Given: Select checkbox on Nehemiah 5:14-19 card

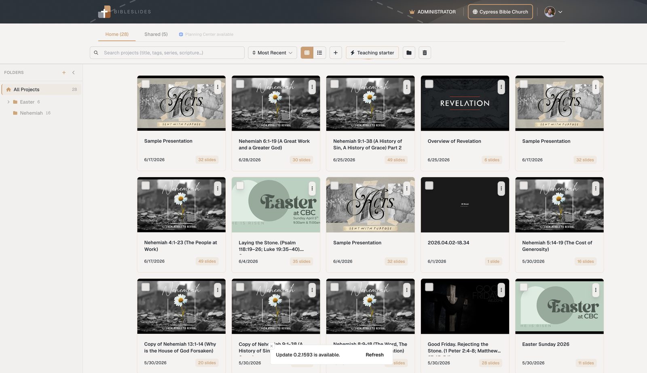Looking at the screenshot, I should click(x=524, y=185).
